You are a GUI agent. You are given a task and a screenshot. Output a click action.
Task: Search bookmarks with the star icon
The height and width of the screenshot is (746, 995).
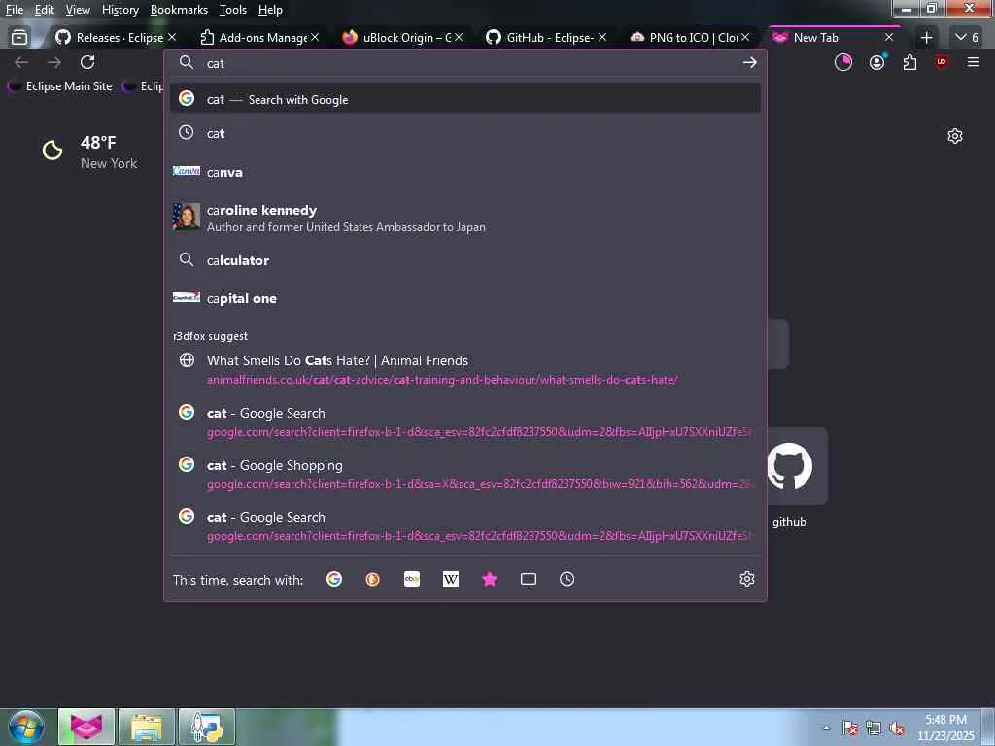[490, 579]
